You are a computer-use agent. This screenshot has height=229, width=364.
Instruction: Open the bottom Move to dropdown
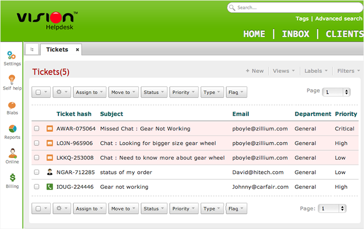(x=123, y=208)
